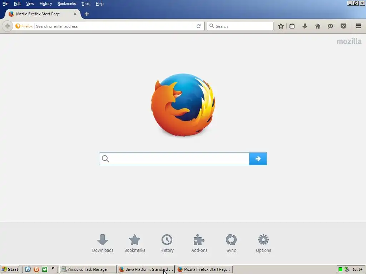Bookmark this page with star icon
The height and width of the screenshot is (274, 366).
click(281, 26)
